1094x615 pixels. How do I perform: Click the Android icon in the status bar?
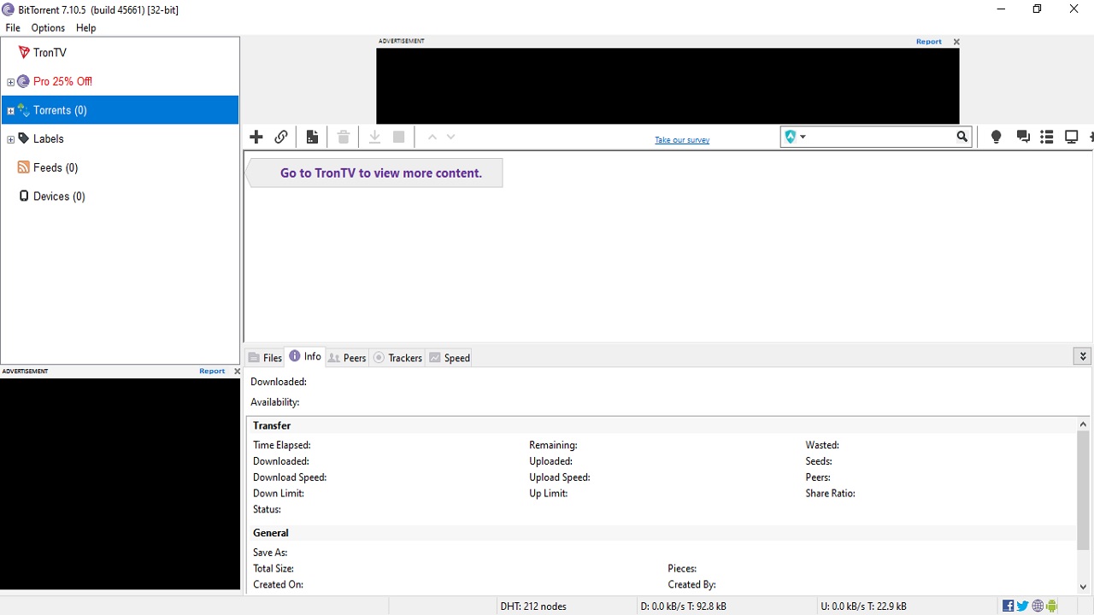click(x=1051, y=605)
